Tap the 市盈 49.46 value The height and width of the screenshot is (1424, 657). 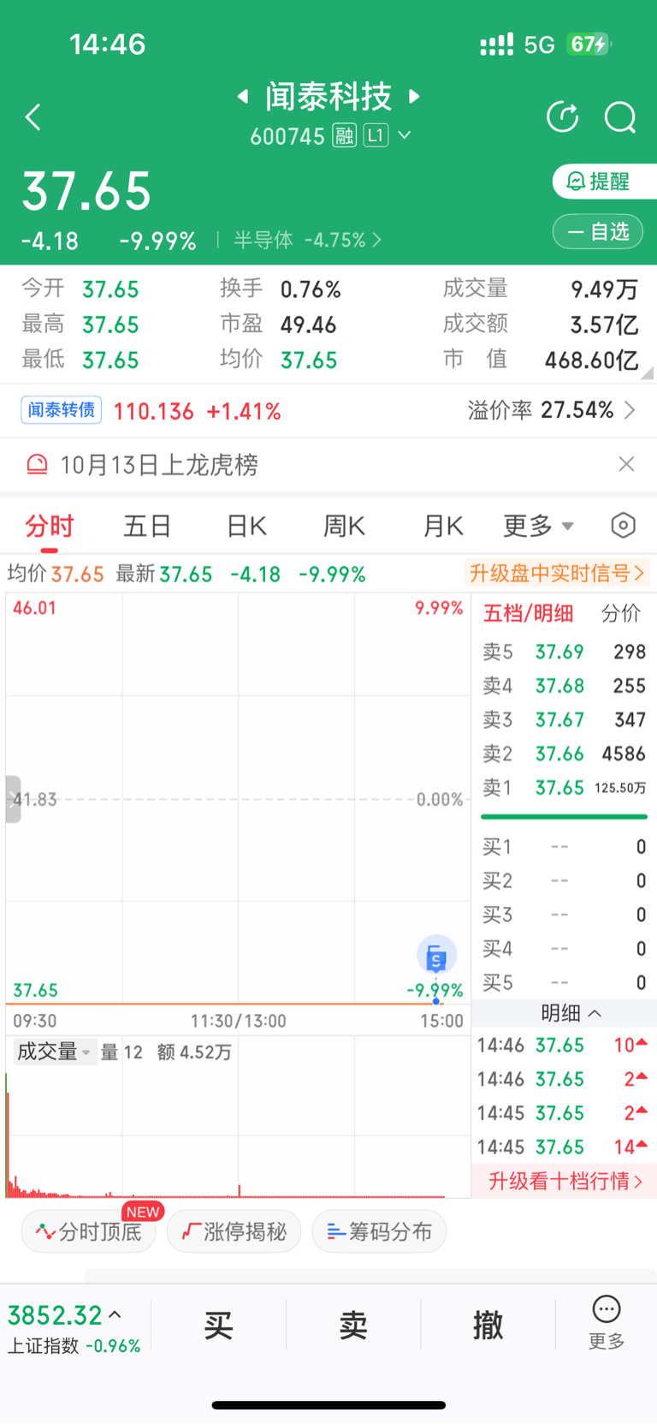[x=308, y=325]
